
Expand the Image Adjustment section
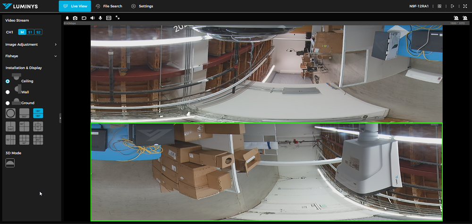[x=55, y=44]
